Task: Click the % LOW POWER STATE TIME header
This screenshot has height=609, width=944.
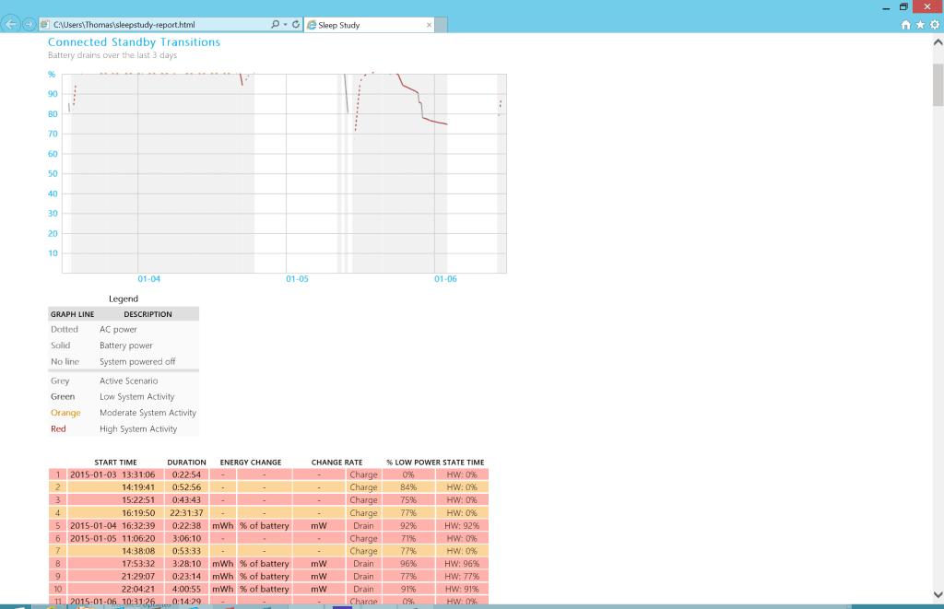Action: [x=435, y=463]
